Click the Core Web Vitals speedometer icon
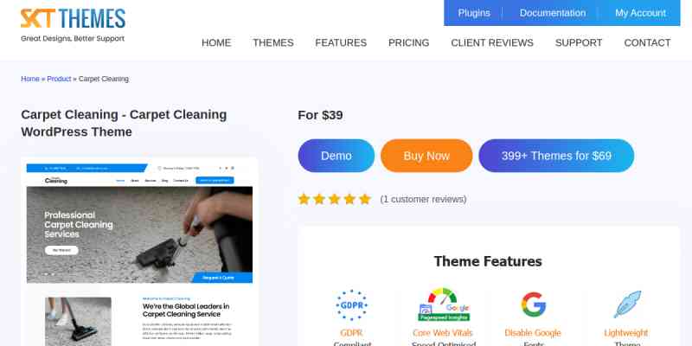The image size is (692, 346). click(x=444, y=304)
